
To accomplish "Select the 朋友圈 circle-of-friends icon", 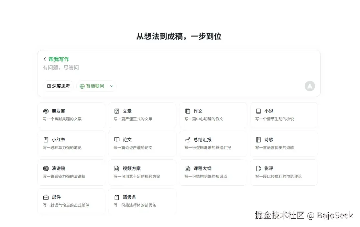I will click(x=47, y=111).
